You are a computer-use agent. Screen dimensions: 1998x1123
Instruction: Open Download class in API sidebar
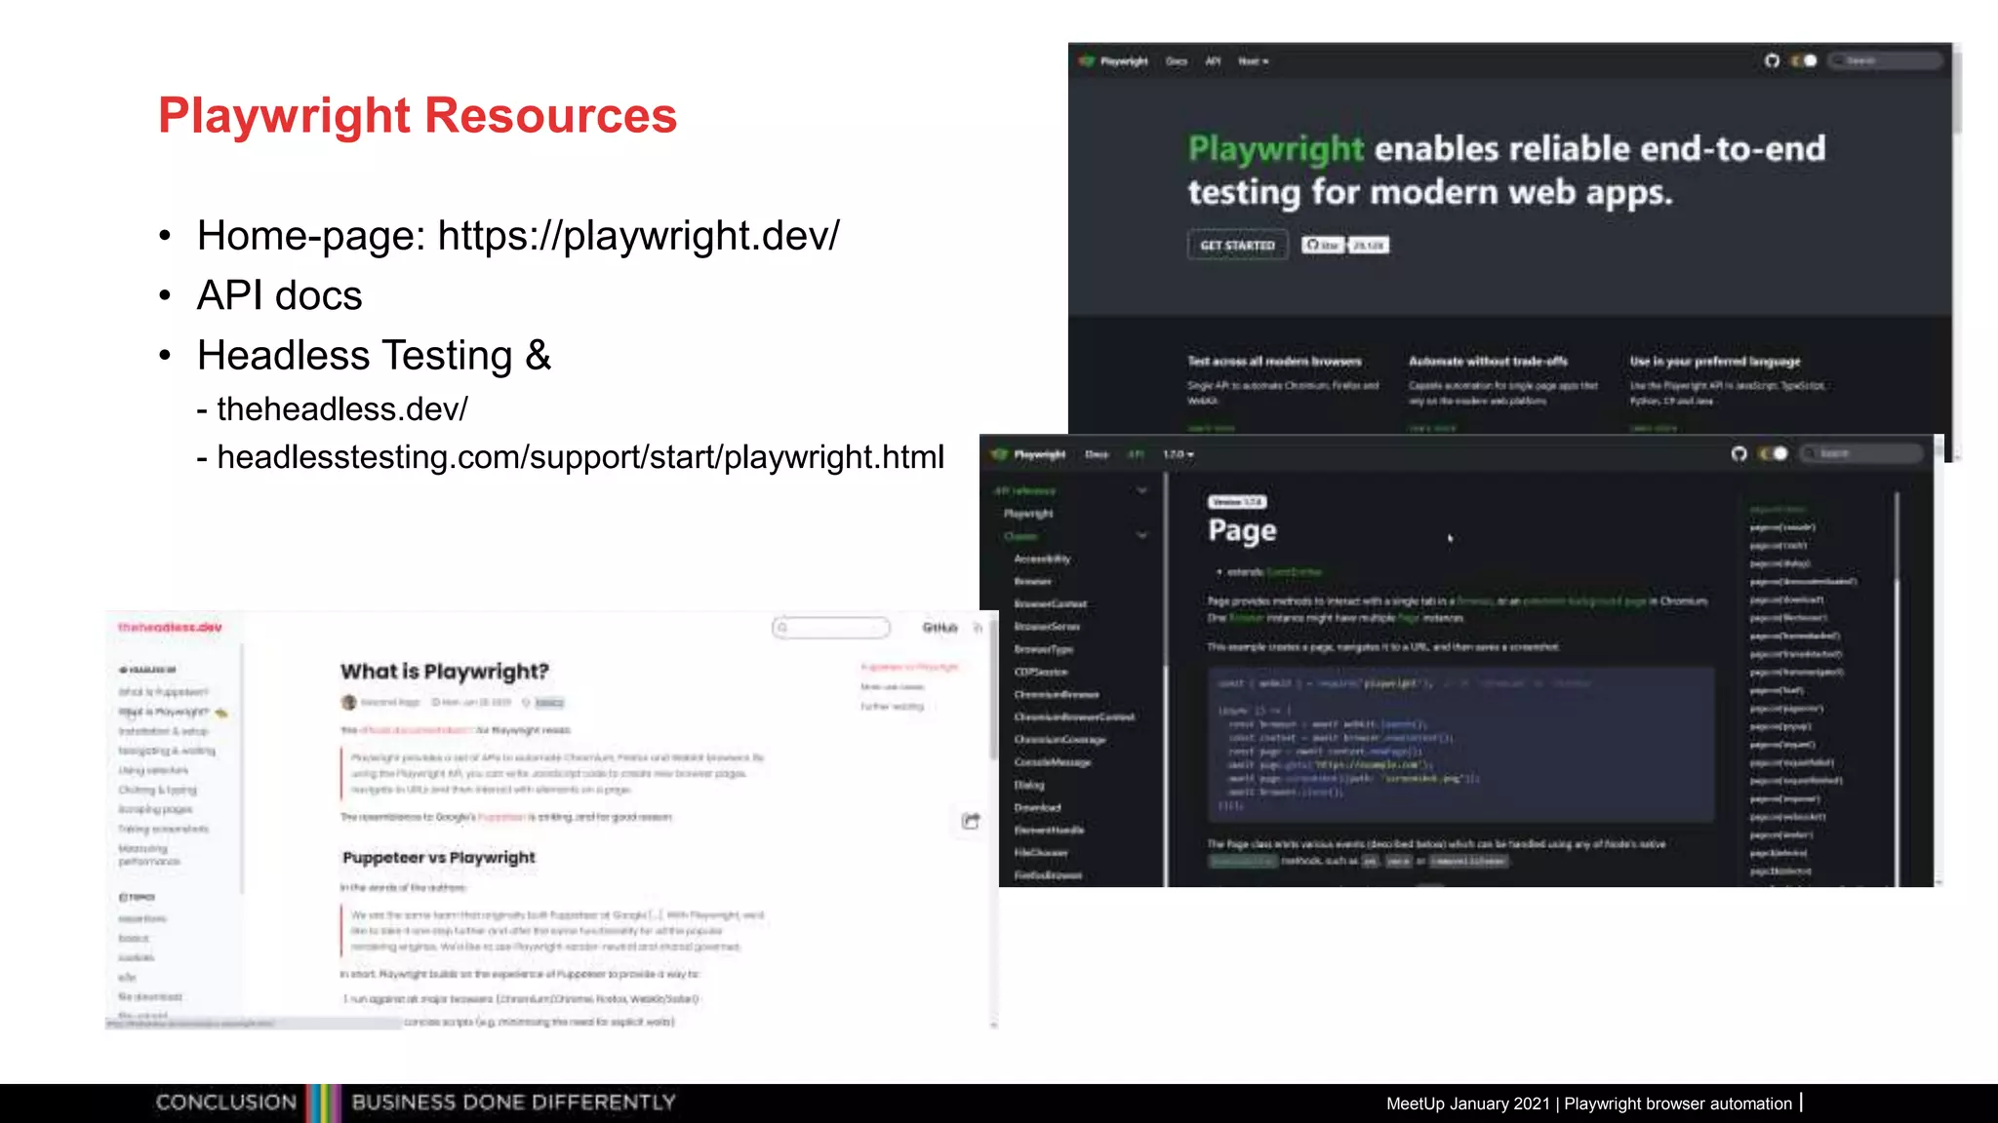[1037, 807]
